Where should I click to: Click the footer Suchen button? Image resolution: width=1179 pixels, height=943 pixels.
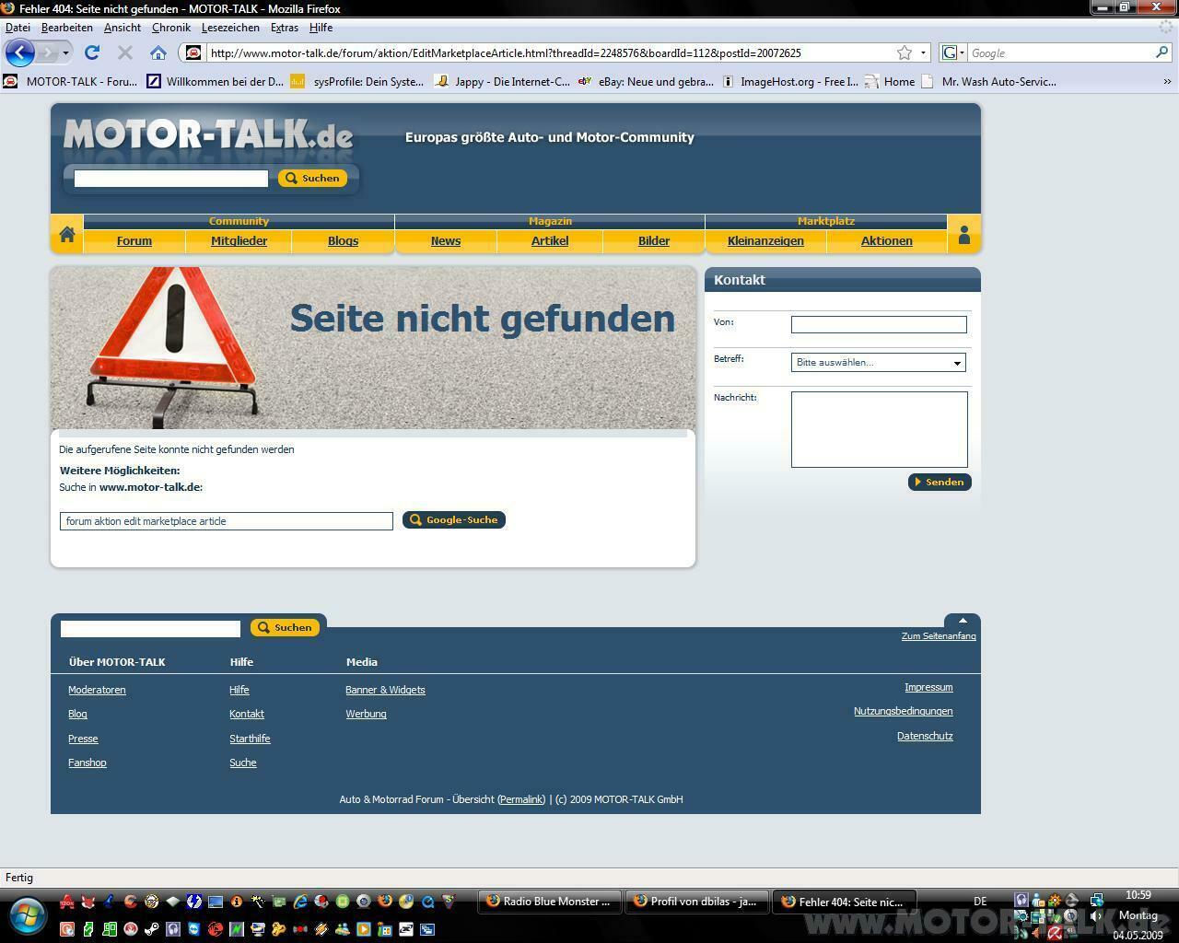point(285,627)
